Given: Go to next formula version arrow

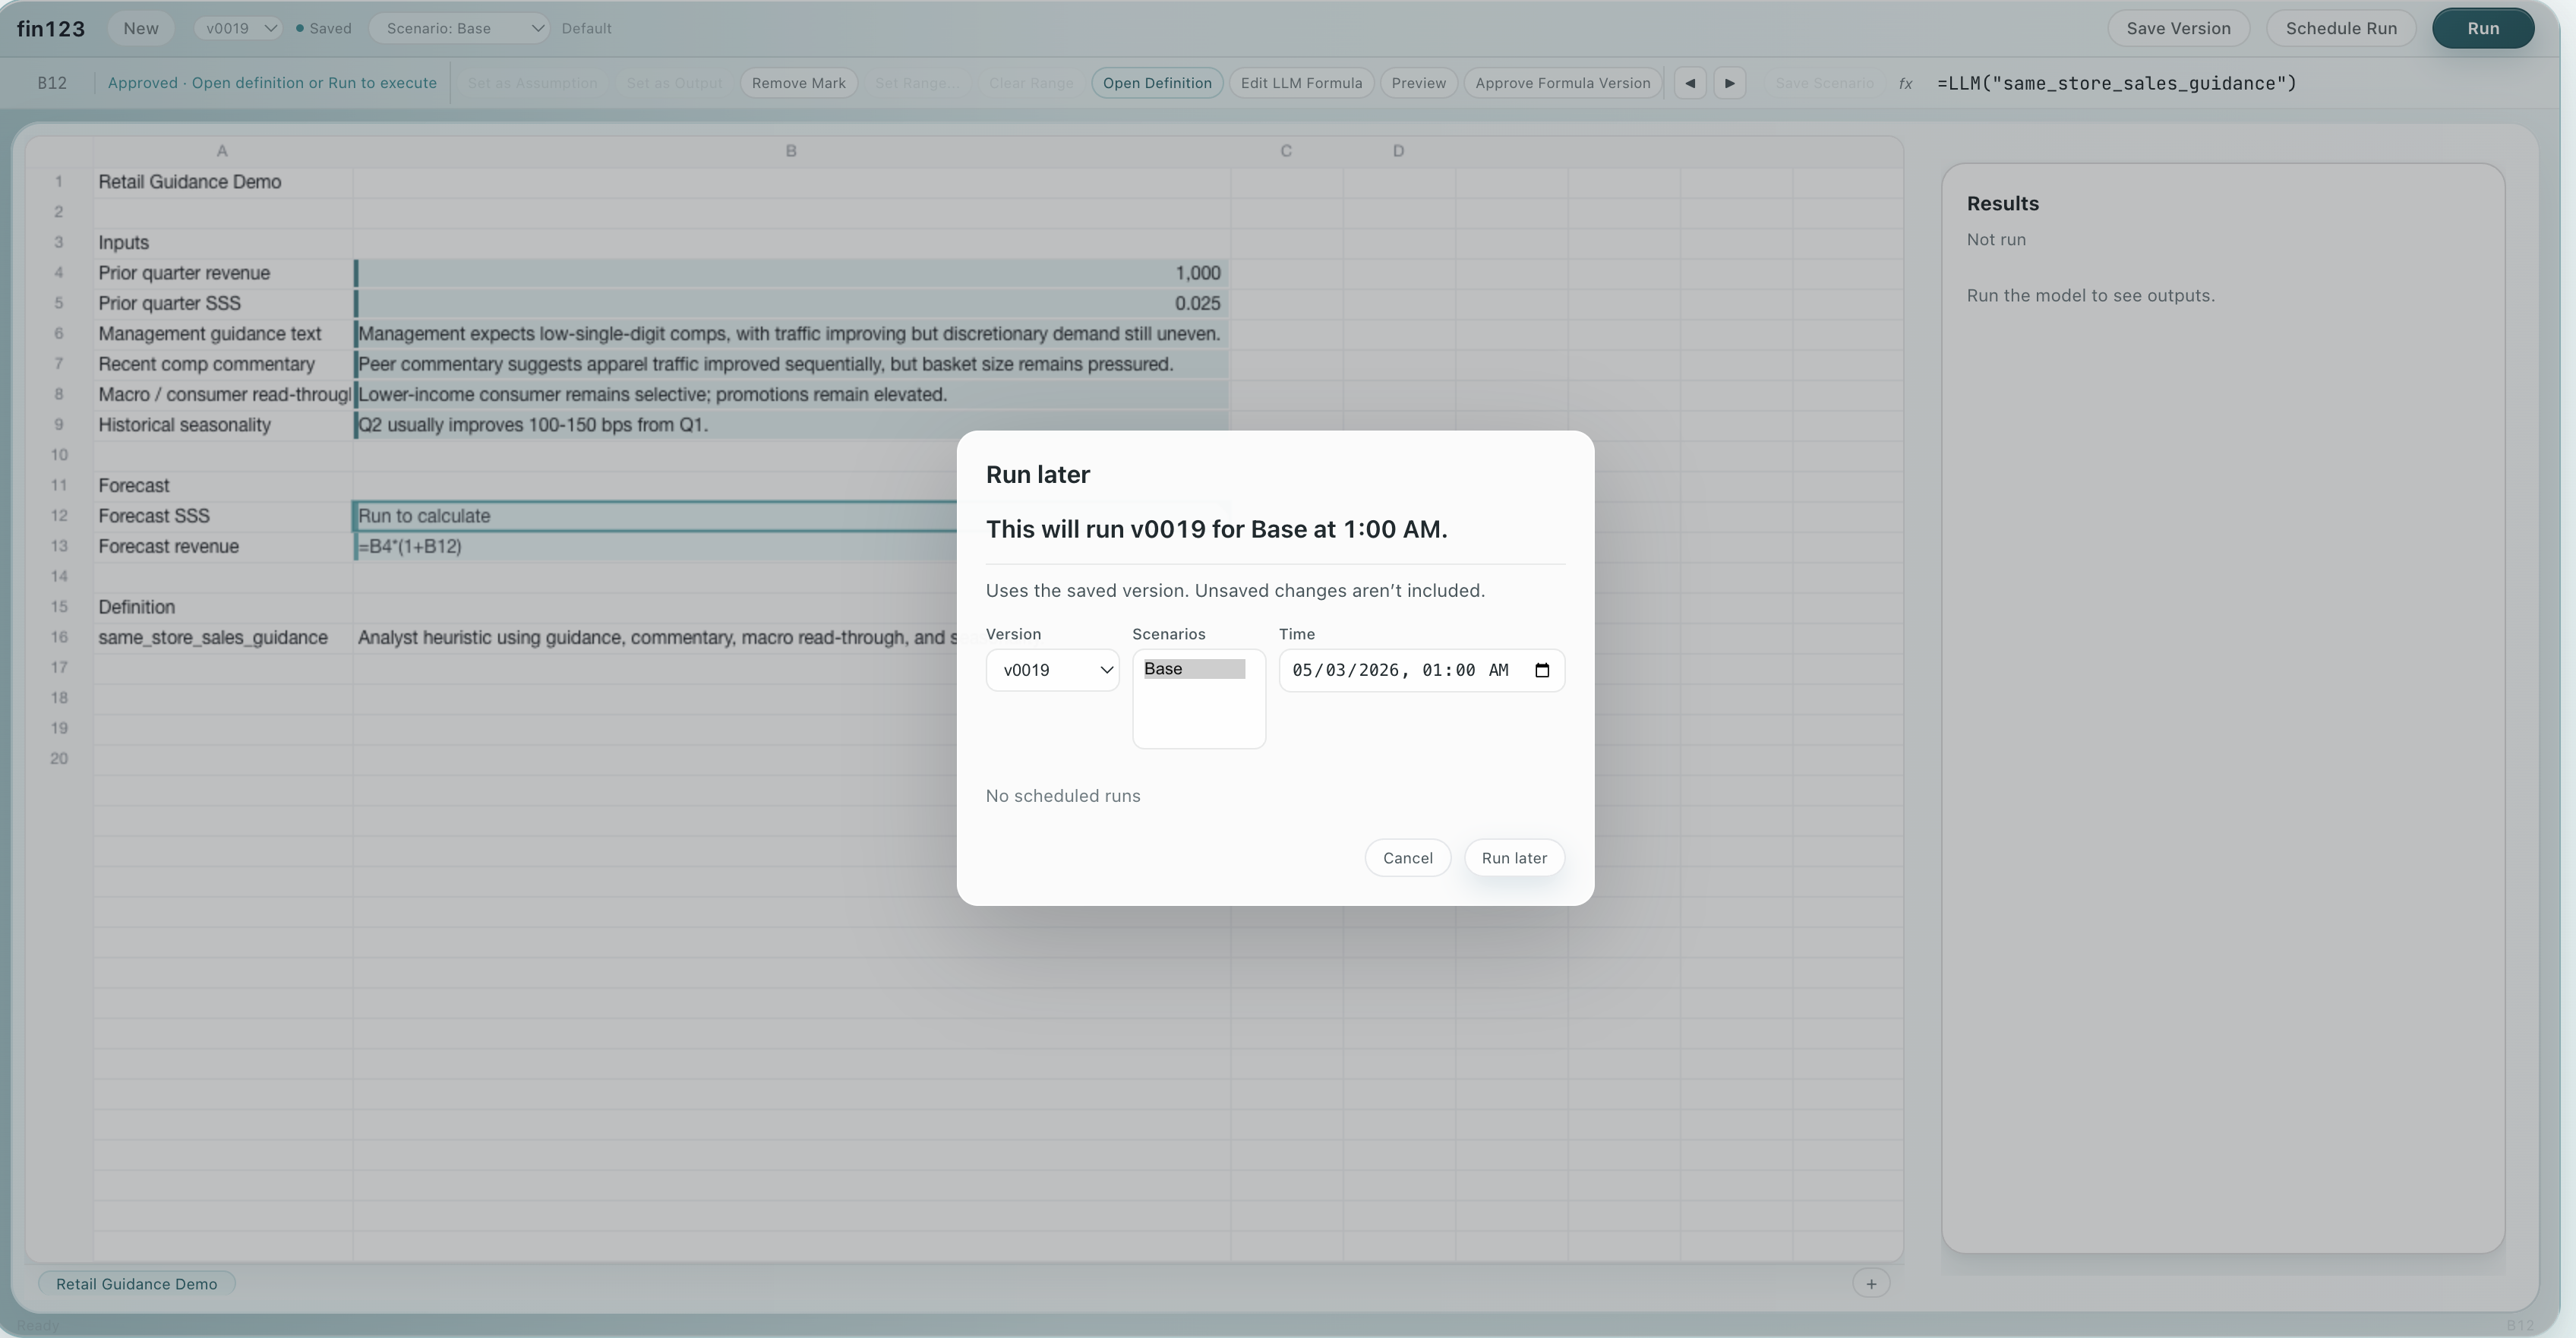Looking at the screenshot, I should click(x=1730, y=83).
